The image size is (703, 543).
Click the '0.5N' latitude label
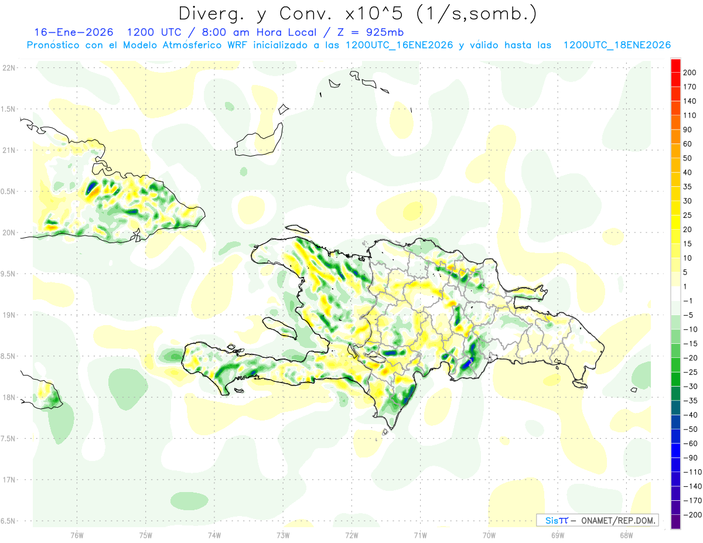point(9,192)
